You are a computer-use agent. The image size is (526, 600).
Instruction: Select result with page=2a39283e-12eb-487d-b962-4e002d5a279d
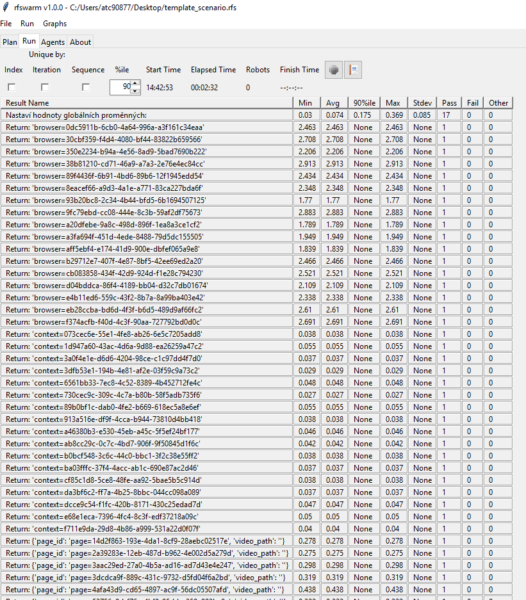pos(147,553)
